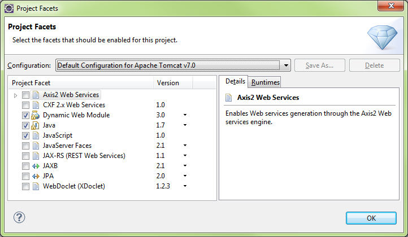
Task: Click the CXF 2.x Web Services icon
Action: click(x=36, y=105)
